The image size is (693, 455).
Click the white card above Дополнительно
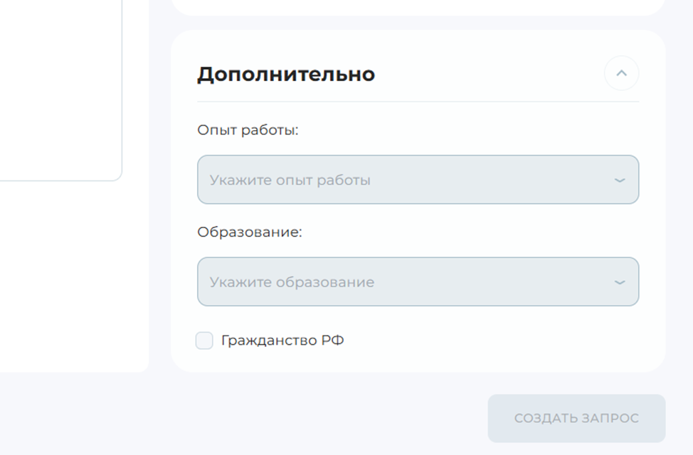[x=418, y=6]
